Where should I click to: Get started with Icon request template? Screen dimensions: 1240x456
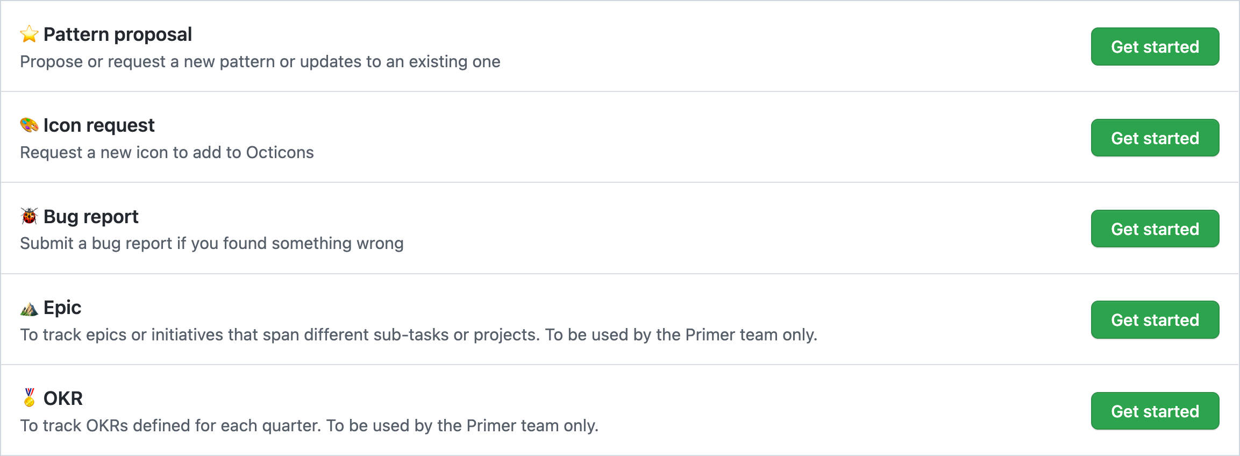tap(1155, 138)
